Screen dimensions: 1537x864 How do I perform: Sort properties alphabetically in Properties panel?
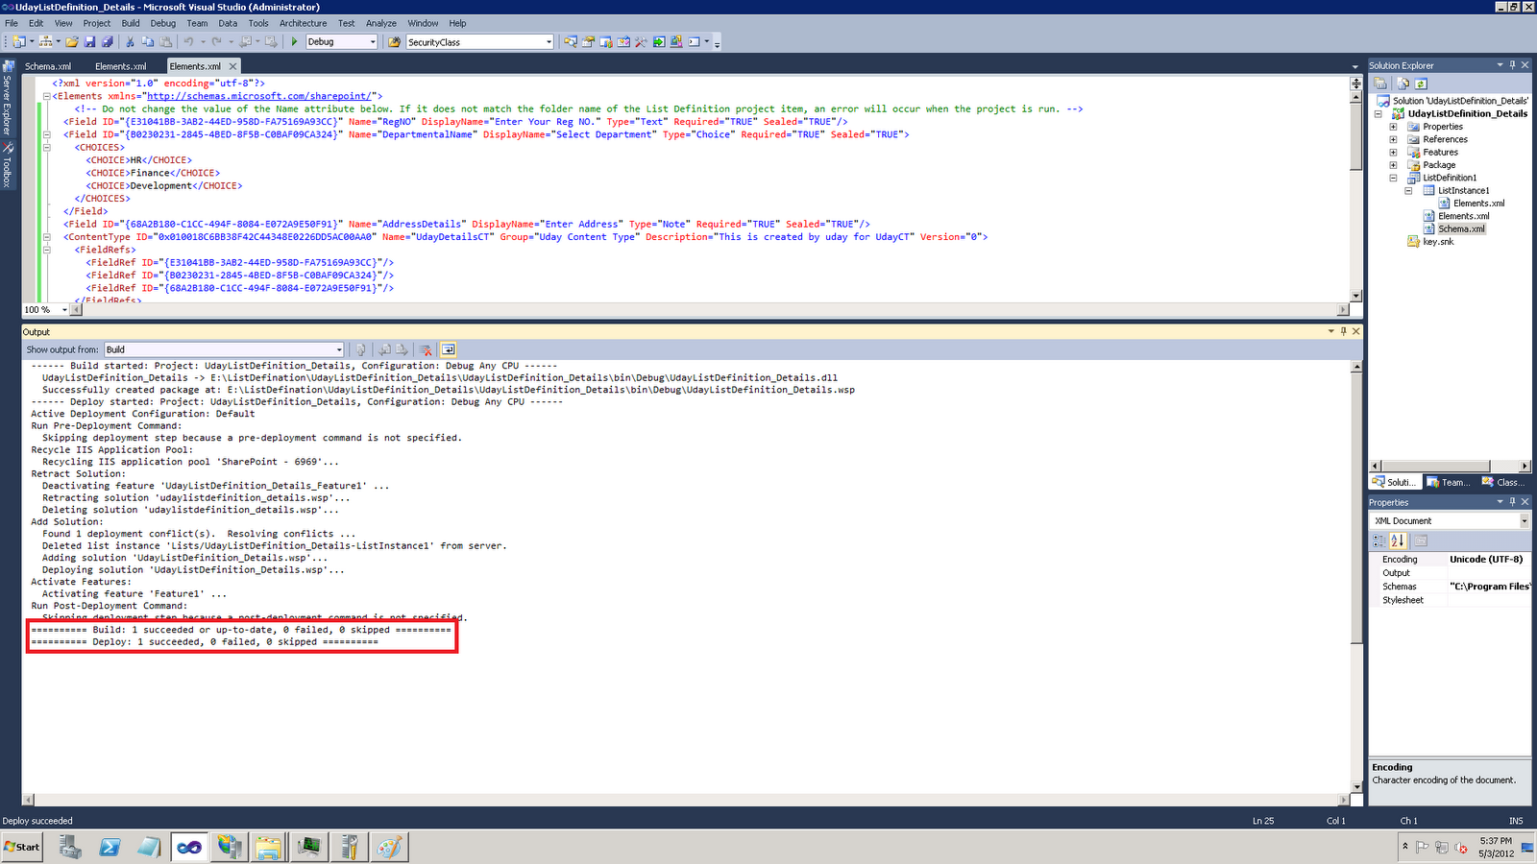1398,540
